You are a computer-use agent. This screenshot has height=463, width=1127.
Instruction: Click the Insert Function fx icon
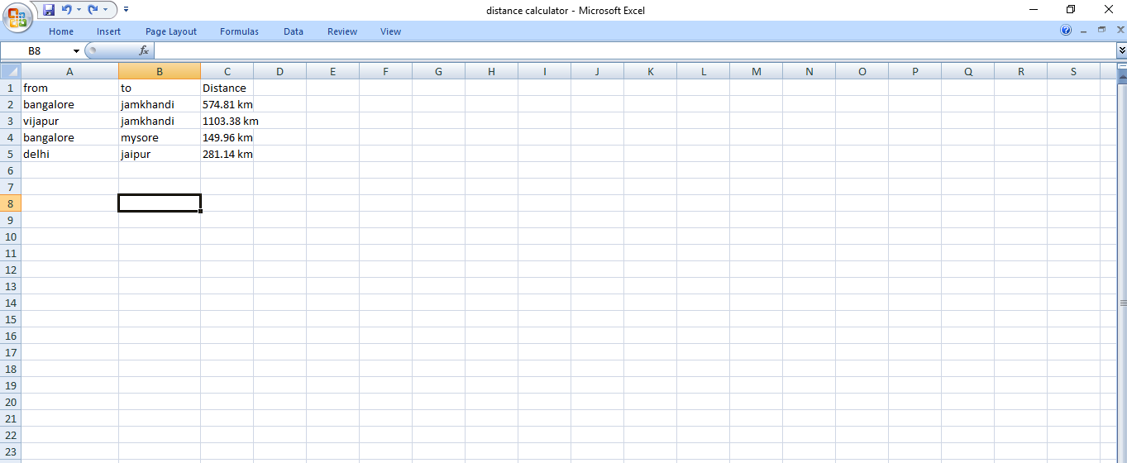tap(144, 50)
